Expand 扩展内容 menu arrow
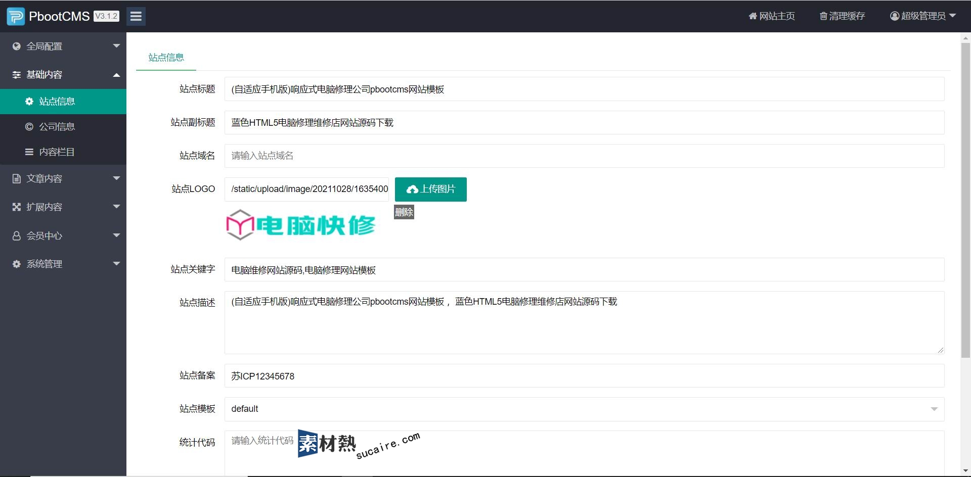The height and width of the screenshot is (477, 971). coord(116,207)
